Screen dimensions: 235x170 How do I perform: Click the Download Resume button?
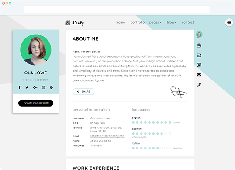pos(36,103)
